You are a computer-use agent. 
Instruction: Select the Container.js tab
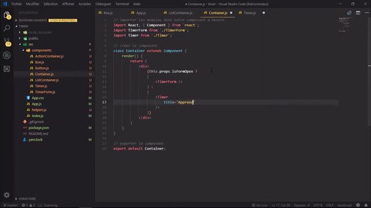coord(218,13)
